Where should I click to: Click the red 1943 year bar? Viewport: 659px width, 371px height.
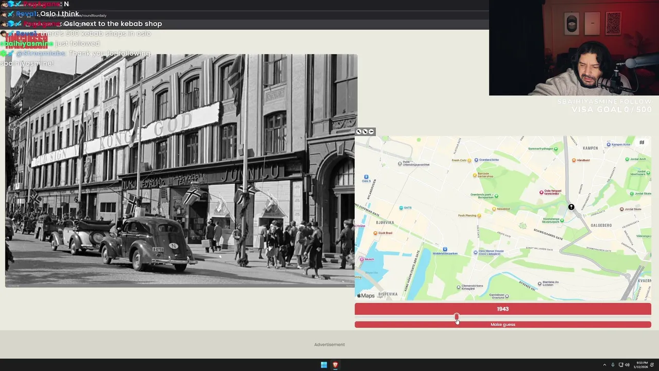[502, 309]
